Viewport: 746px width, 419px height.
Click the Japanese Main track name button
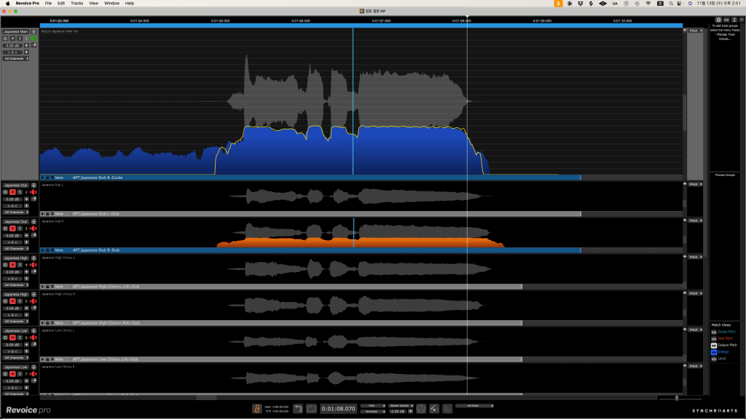point(15,32)
